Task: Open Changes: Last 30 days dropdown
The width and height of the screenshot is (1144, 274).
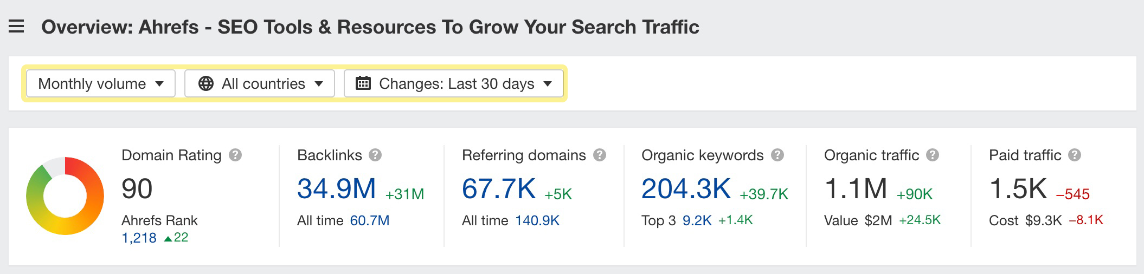Action: (x=454, y=83)
